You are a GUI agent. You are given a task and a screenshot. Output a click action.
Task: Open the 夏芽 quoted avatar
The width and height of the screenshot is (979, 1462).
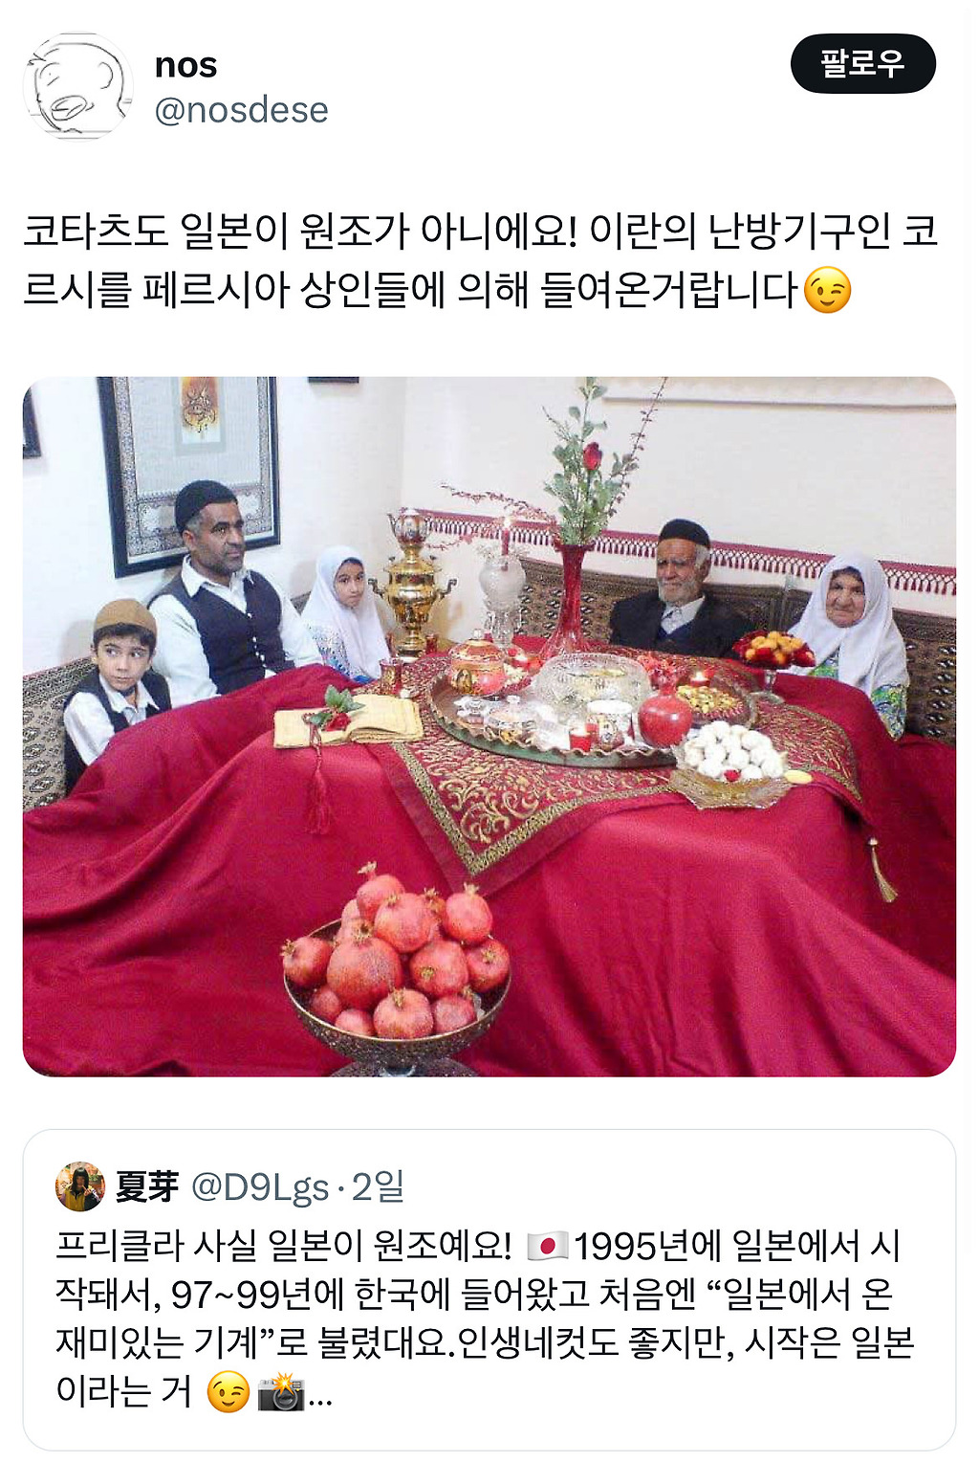(x=79, y=1186)
